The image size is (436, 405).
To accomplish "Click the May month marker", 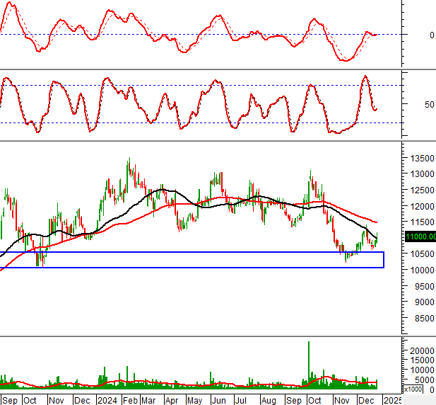I will click(x=194, y=399).
